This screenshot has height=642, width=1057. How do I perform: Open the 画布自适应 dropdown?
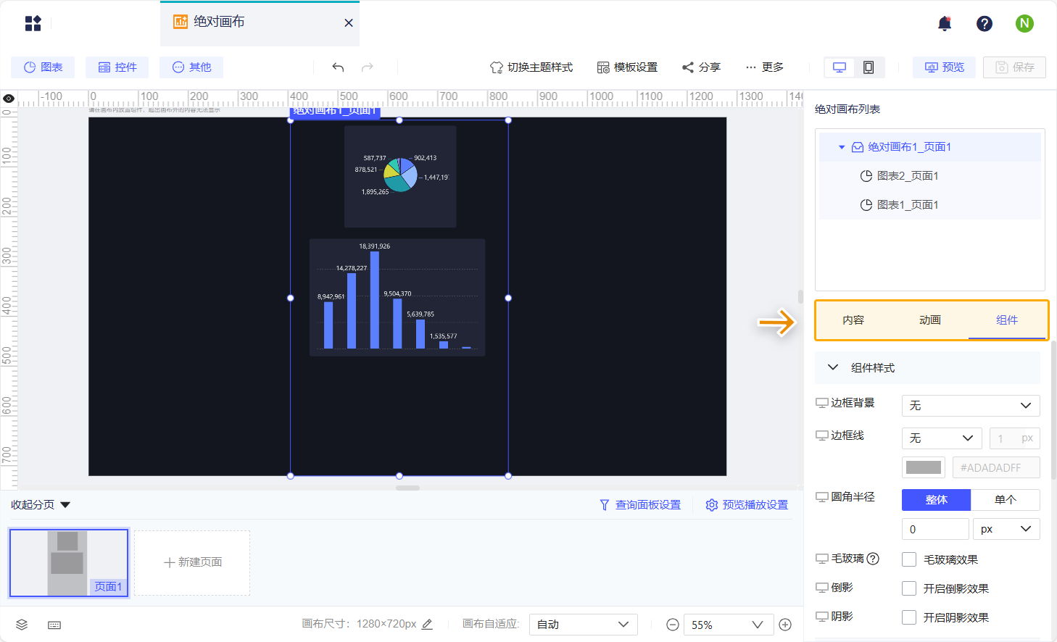(x=584, y=625)
